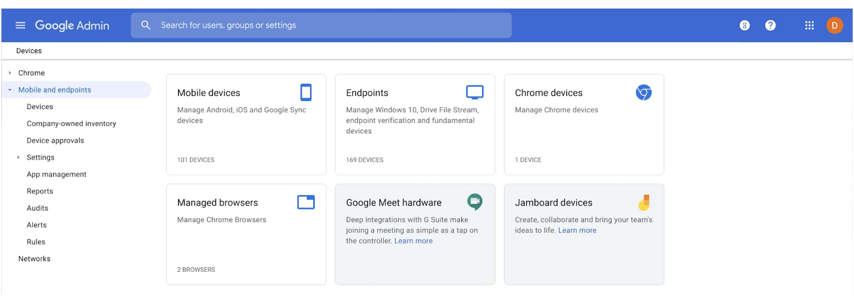854x302 pixels.
Task: Click the Google Meet hardware title
Action: tap(393, 203)
